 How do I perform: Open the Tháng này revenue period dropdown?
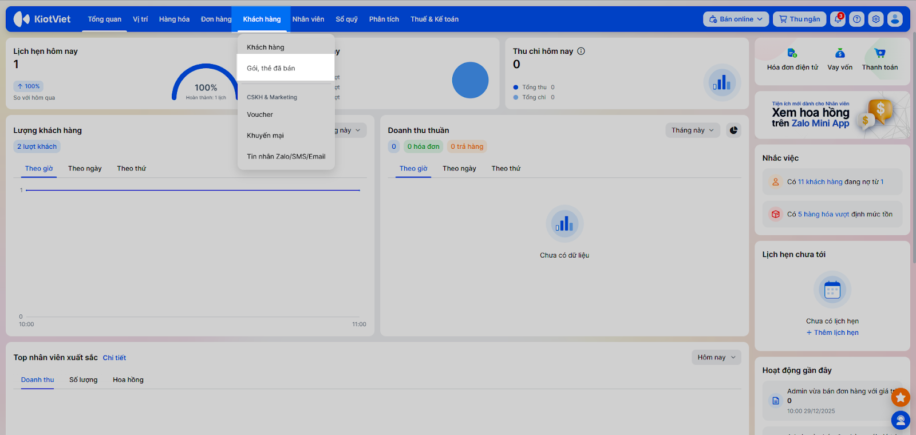[693, 130]
